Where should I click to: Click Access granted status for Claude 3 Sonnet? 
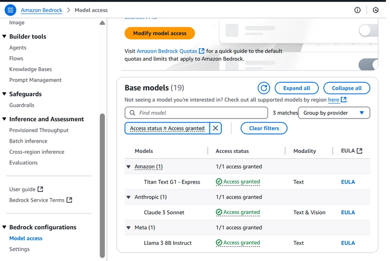(241, 212)
